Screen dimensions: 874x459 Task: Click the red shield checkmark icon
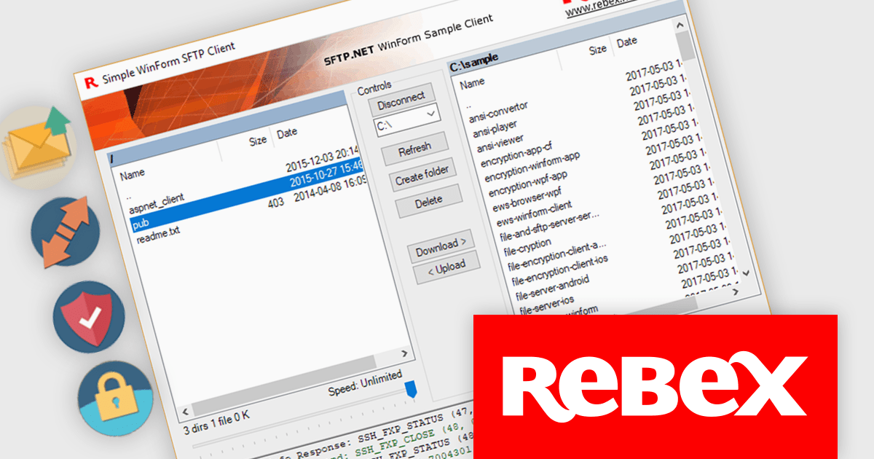90,318
